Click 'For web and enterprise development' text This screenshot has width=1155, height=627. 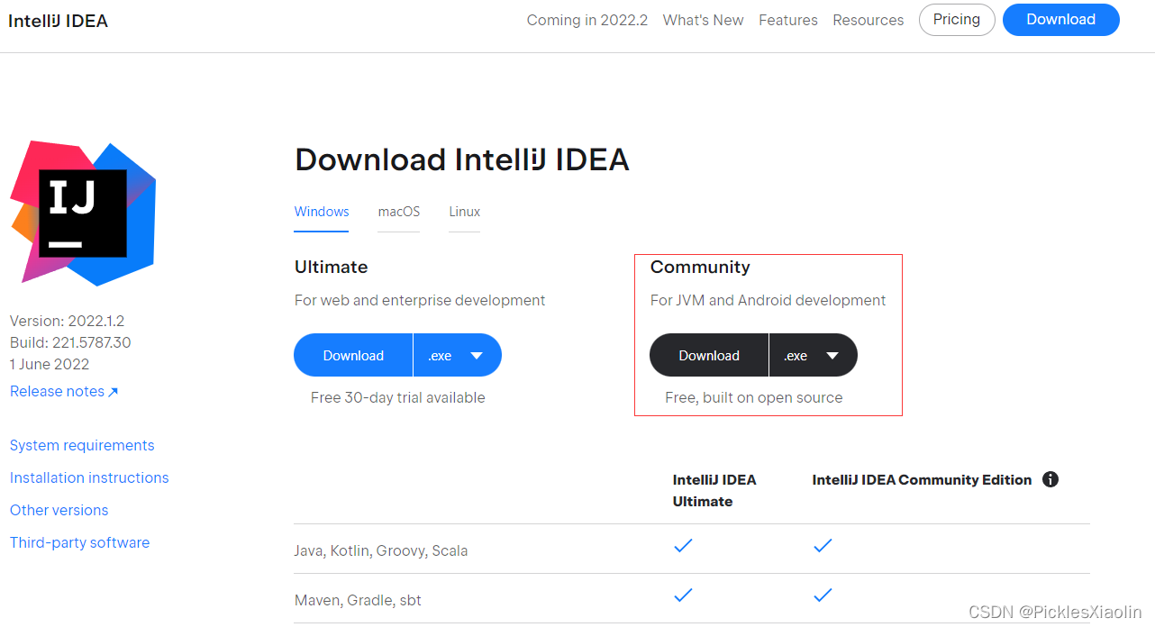pyautogui.click(x=420, y=300)
